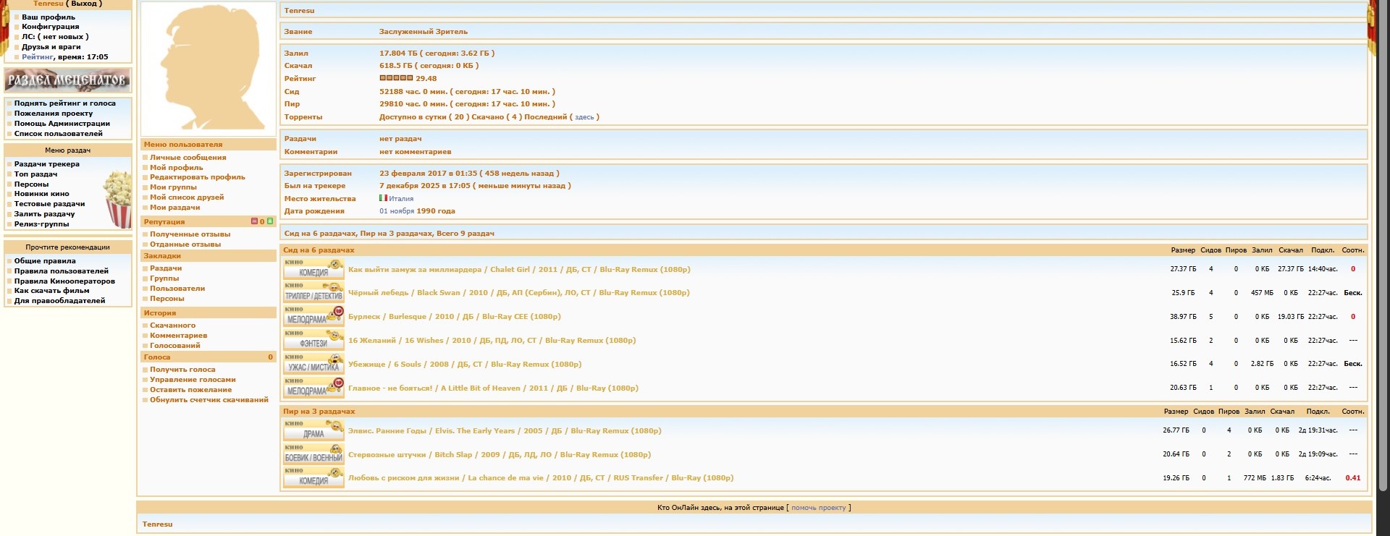Image resolution: width=1390 pixels, height=536 pixels.
Task: Open Новинки кино
Action: tap(42, 194)
